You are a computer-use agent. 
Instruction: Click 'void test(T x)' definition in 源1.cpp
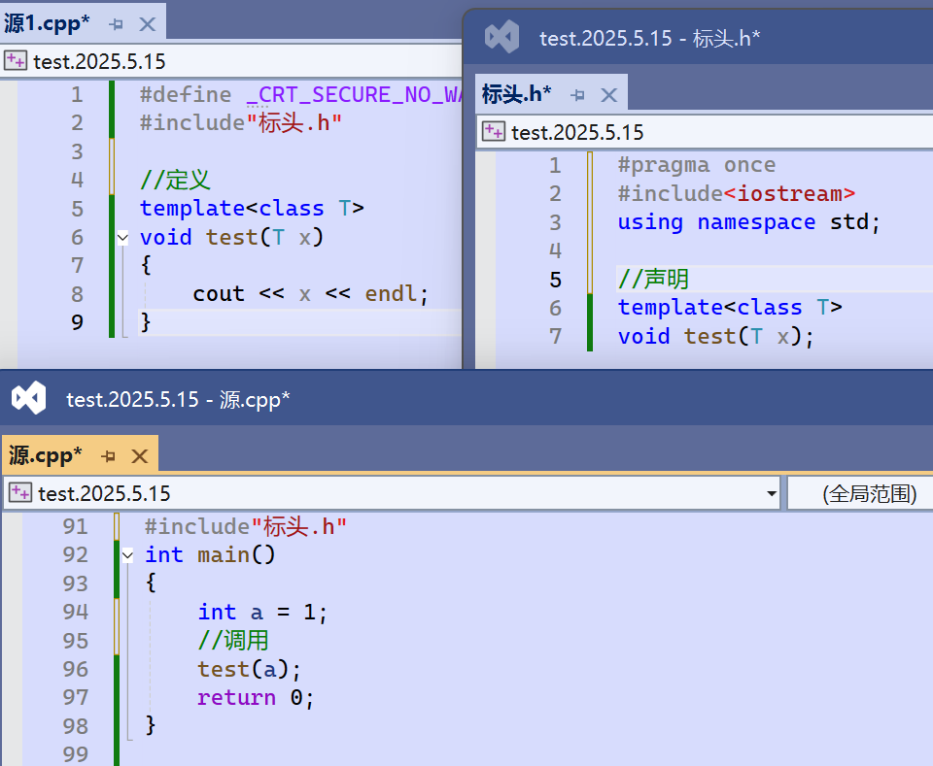(x=231, y=237)
